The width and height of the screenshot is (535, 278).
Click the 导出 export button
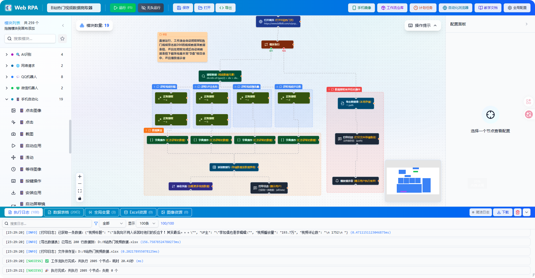pos(226,8)
